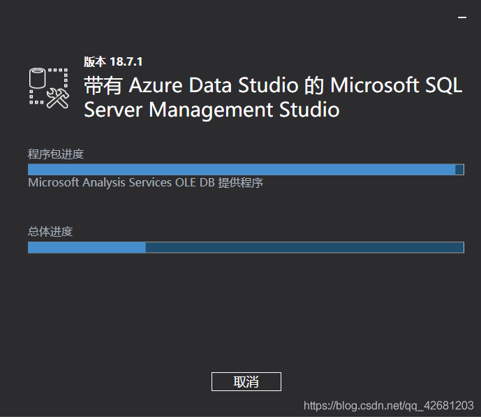Click the 程序包进度 label
Screen dimensions: 481x419
click(x=56, y=154)
